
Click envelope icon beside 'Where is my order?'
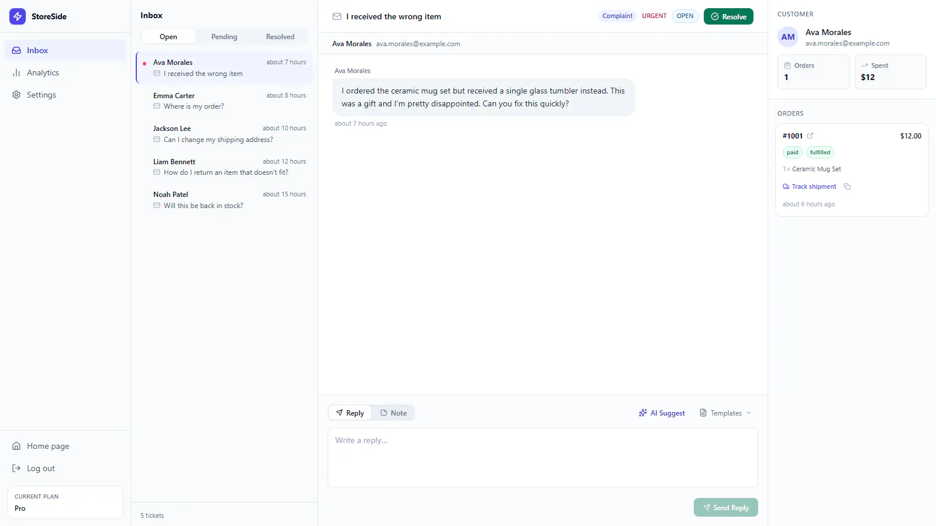coord(157,106)
